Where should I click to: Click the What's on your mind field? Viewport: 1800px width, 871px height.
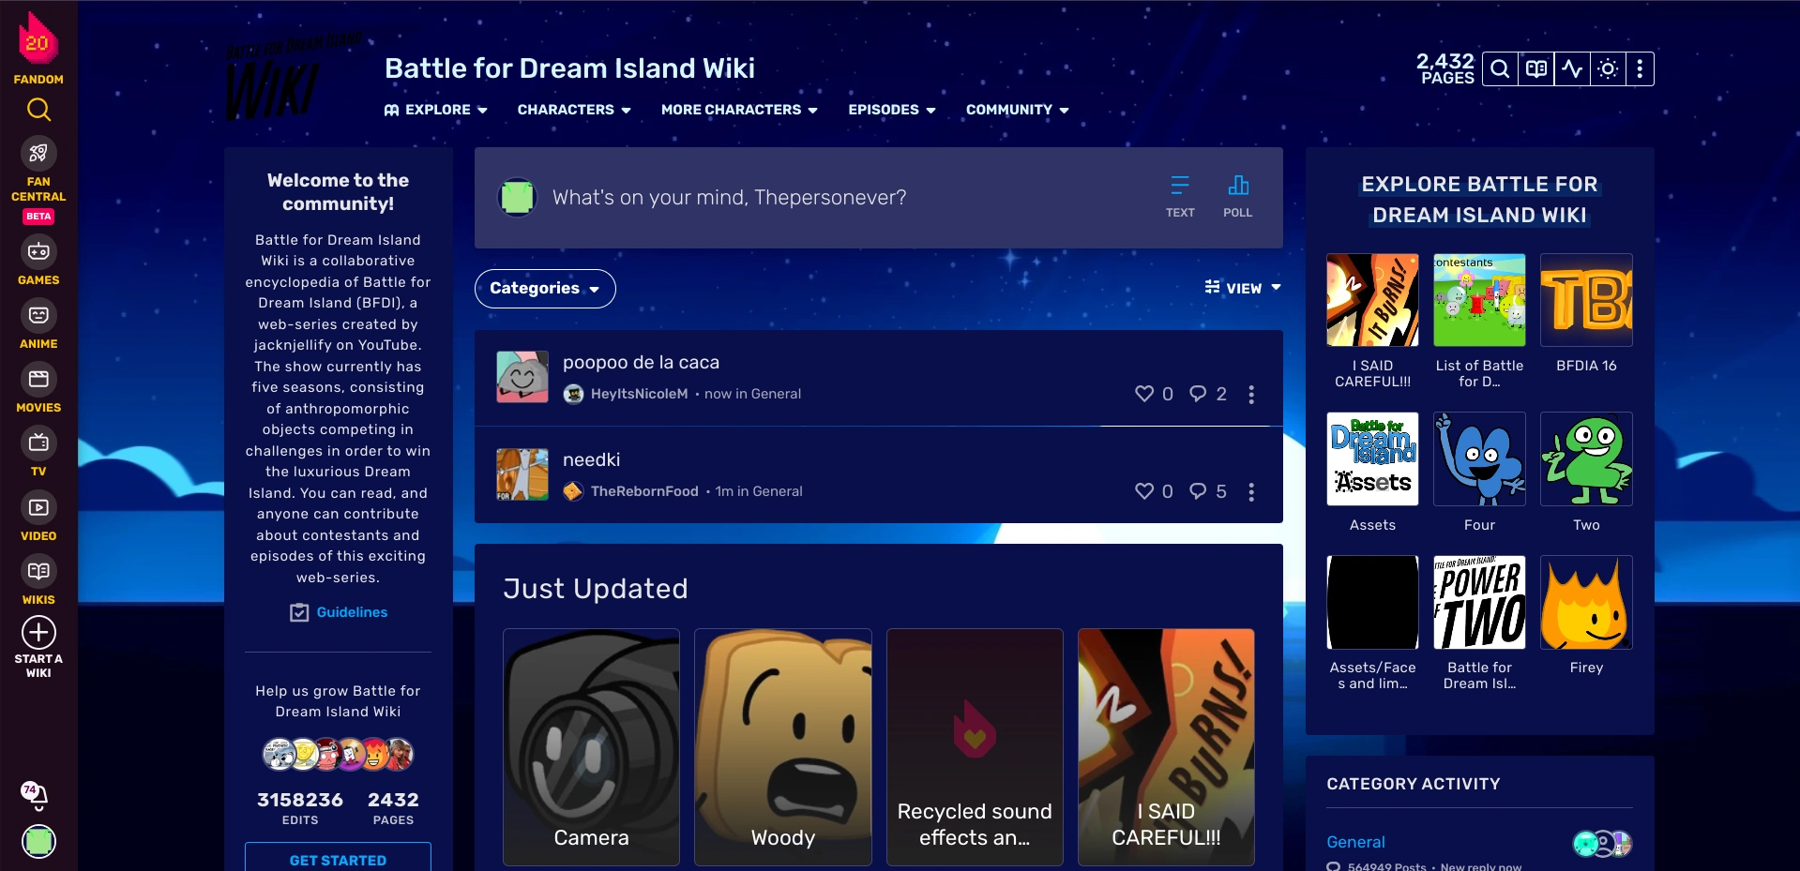730,198
